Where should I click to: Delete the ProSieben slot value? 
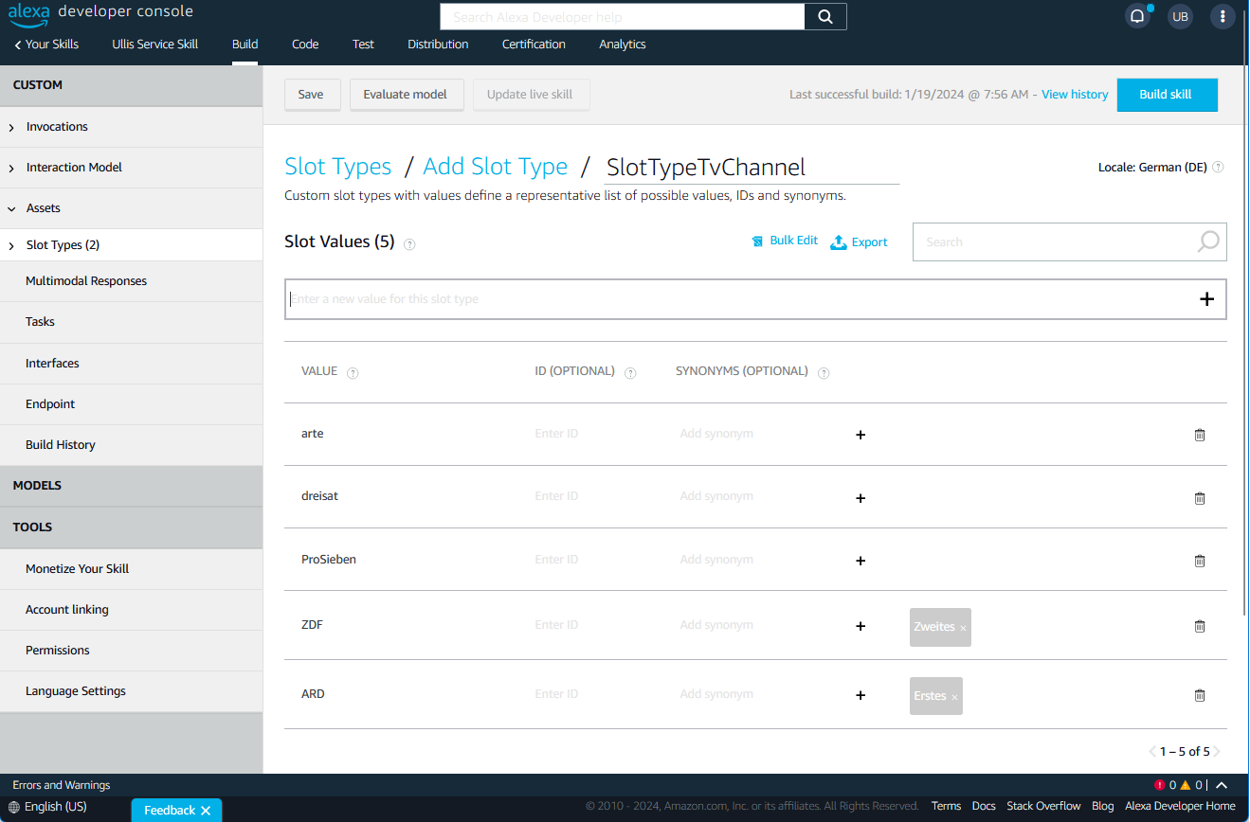(1200, 561)
